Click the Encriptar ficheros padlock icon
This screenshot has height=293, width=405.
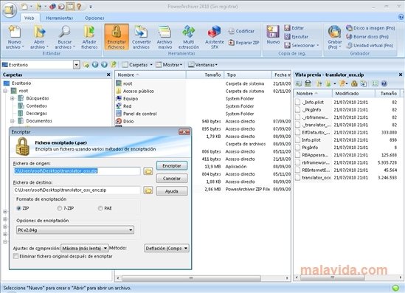coord(117,37)
